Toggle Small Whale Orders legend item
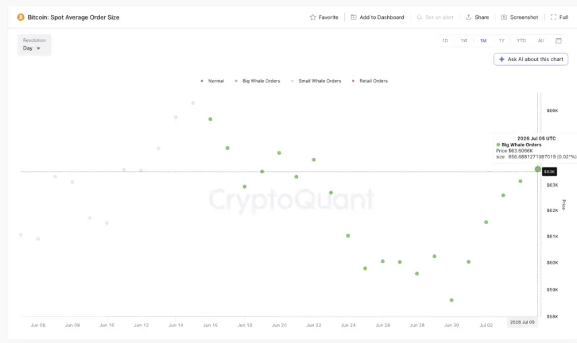 (316, 81)
